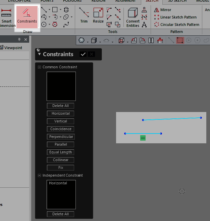Screen dimensions: 210x221
Task: Activate the Trim tool
Action: [x=84, y=15]
